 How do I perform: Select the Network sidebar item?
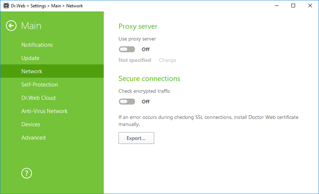click(52, 71)
